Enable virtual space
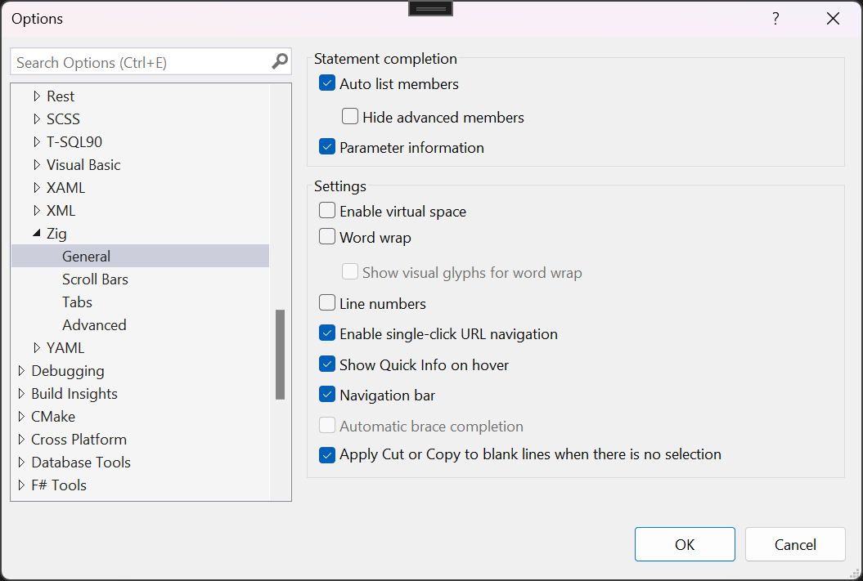This screenshot has height=581, width=863. [327, 210]
